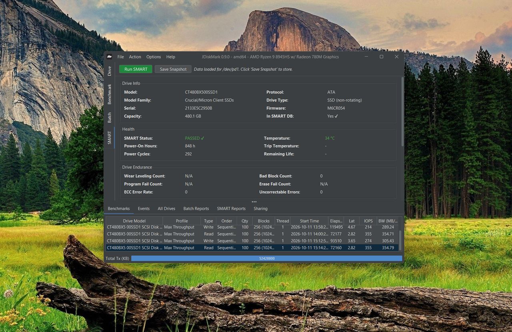Open the Batch Reports tab
Image resolution: width=512 pixels, height=332 pixels.
click(x=196, y=208)
